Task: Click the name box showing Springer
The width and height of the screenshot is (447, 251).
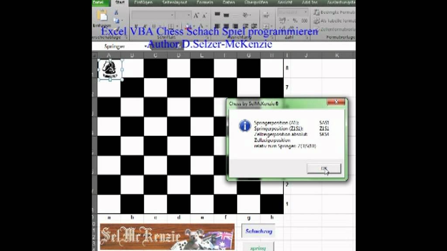Action: pos(117,46)
